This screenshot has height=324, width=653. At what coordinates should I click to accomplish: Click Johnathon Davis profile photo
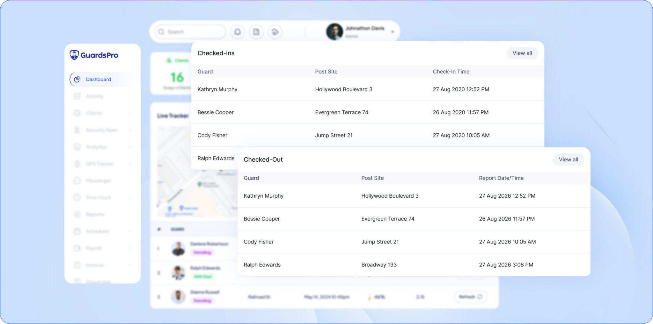tap(334, 32)
